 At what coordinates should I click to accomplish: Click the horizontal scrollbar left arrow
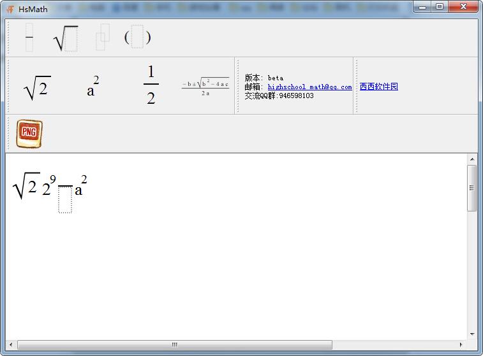pyautogui.click(x=11, y=345)
